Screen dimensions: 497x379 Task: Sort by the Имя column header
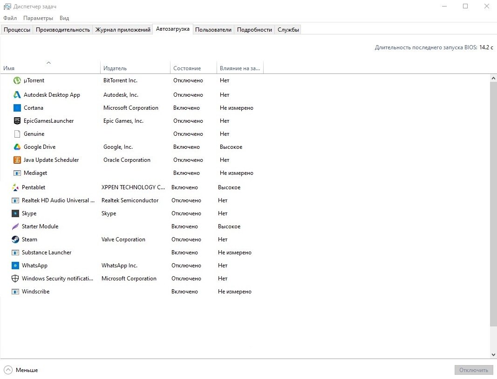(50, 68)
